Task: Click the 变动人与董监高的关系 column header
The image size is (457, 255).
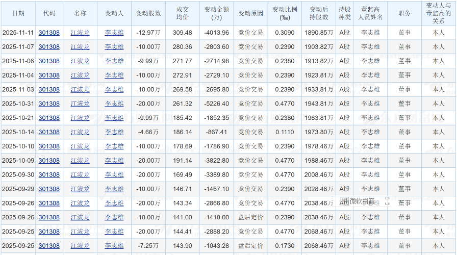Action: [439, 13]
